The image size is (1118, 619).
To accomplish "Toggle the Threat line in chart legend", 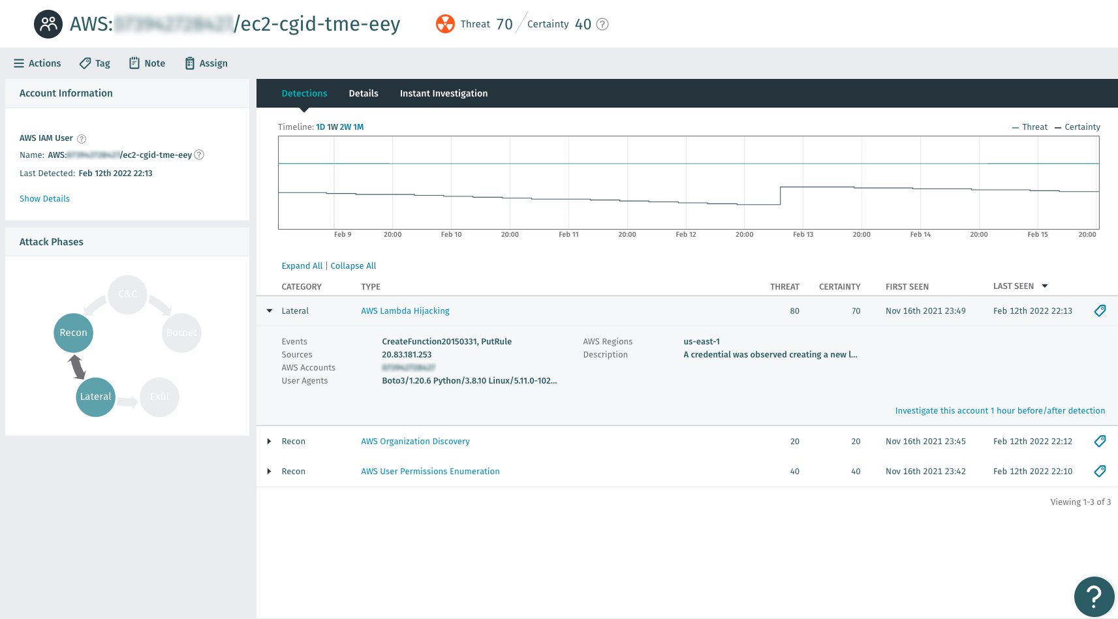I will pyautogui.click(x=1029, y=127).
